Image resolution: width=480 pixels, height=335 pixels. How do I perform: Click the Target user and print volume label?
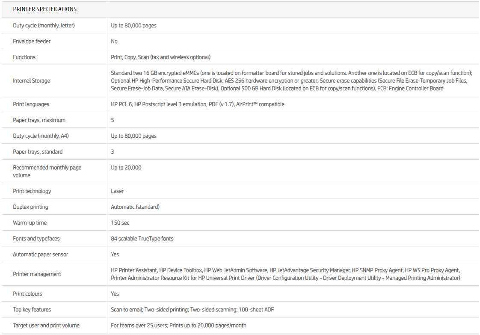coord(46,326)
